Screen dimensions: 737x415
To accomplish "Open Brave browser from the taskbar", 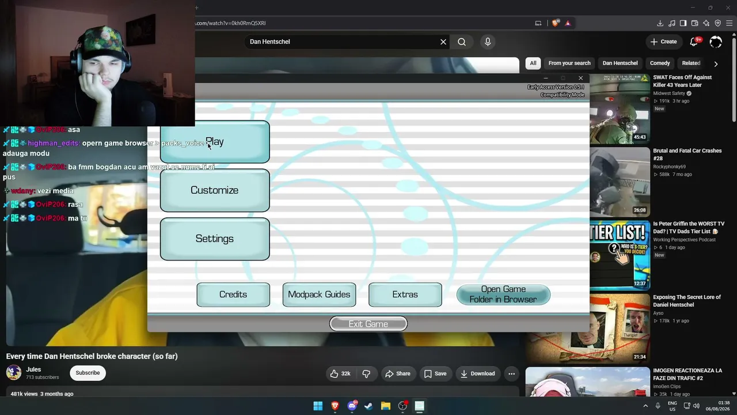I will [x=335, y=406].
